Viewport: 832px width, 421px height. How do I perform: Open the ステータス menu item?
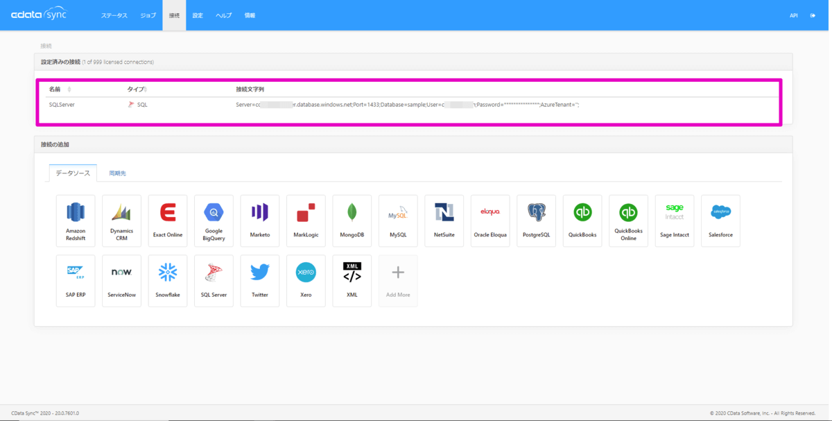114,15
